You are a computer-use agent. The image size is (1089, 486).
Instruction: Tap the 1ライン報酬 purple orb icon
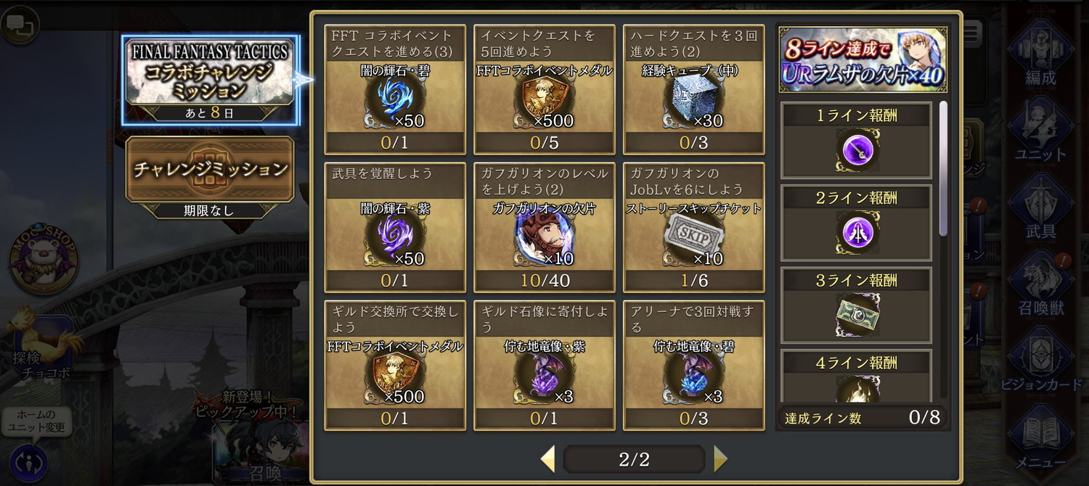click(857, 151)
